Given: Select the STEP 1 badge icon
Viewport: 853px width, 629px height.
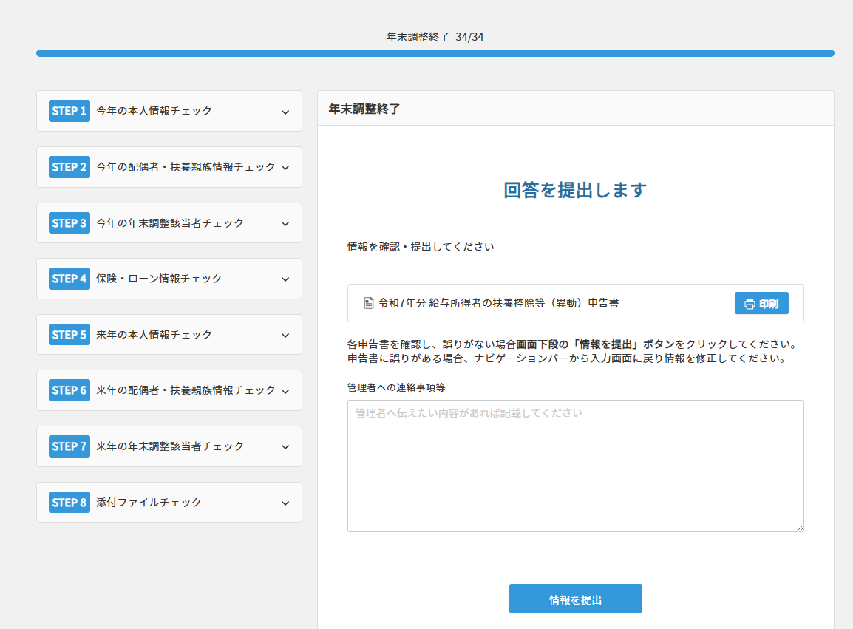Looking at the screenshot, I should (x=69, y=111).
